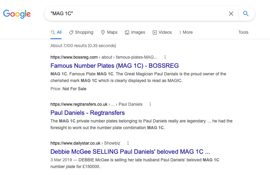Open the Paul Daniels - Regtransfers link
270x175 pixels.
point(88,113)
